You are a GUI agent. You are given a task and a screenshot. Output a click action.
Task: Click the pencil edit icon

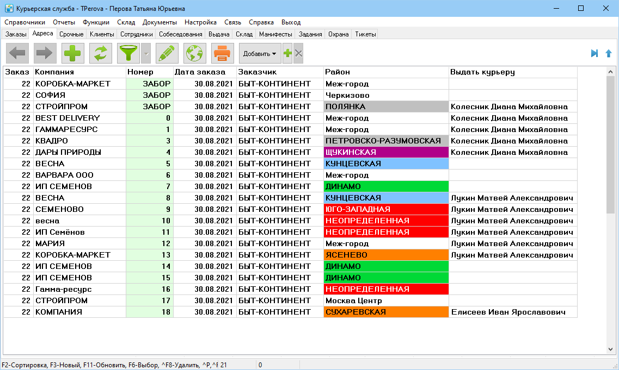(x=167, y=53)
